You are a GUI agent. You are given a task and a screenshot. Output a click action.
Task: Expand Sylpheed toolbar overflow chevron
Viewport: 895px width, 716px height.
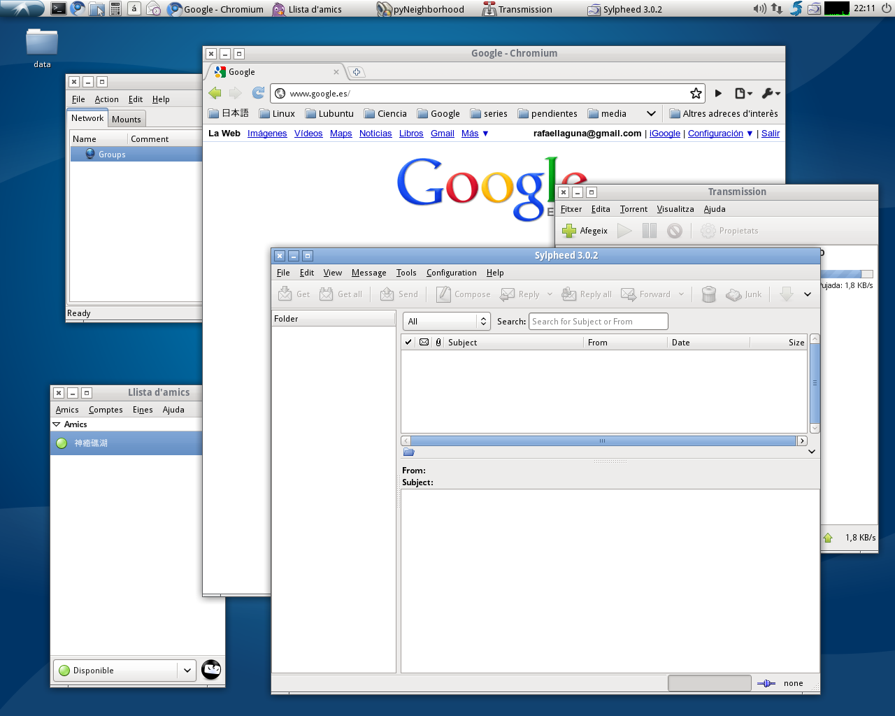click(808, 294)
